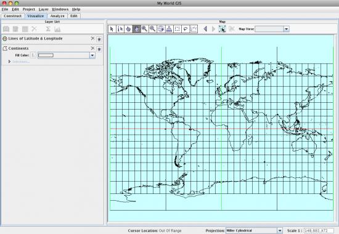Click the Miller Cylindrical projection field
The width and height of the screenshot is (339, 234).
(x=251, y=230)
